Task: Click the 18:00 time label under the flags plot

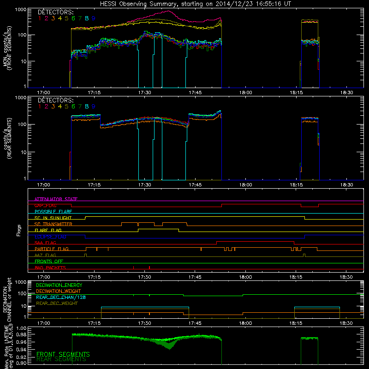Action: [x=245, y=277]
